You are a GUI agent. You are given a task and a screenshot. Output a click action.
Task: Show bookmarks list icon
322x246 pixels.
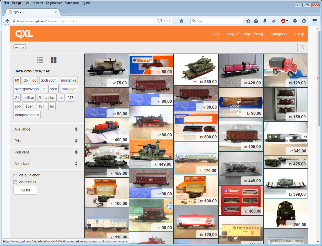256,21
